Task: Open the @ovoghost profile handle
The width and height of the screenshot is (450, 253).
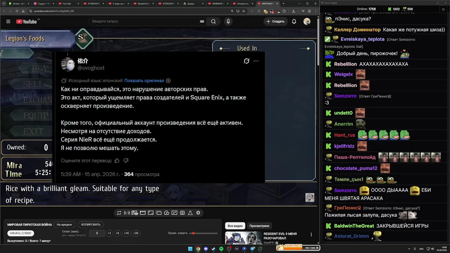Action: point(91,68)
